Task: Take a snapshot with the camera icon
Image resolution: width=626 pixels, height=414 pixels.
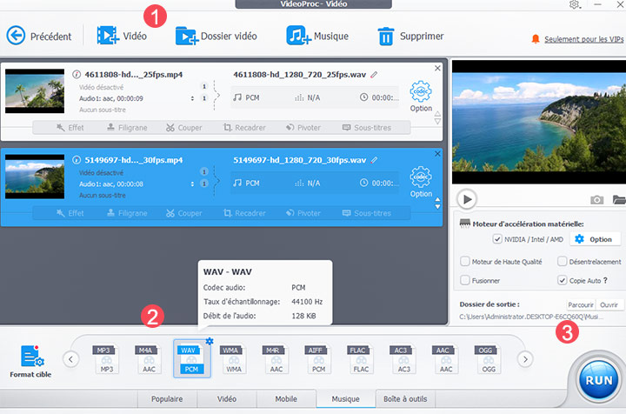Action: tap(596, 200)
